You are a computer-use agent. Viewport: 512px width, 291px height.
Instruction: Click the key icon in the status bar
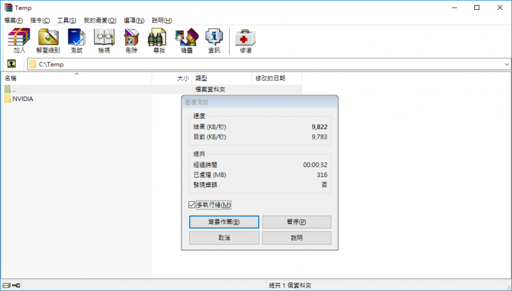click(x=16, y=285)
